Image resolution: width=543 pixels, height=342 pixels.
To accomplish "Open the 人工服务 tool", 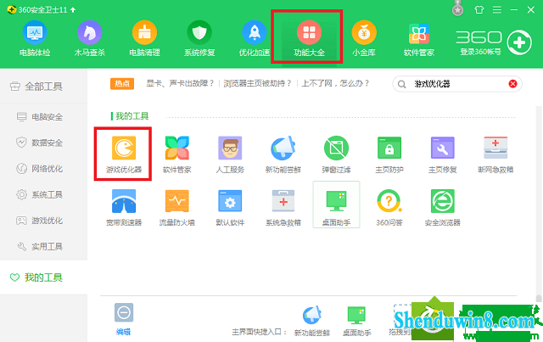I will [x=230, y=154].
